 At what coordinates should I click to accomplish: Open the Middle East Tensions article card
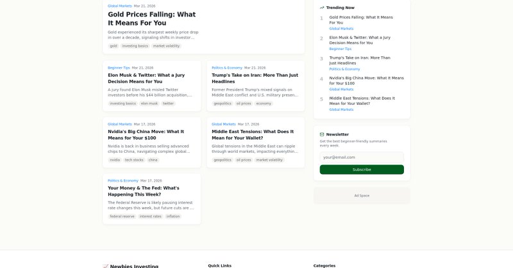(x=253, y=134)
